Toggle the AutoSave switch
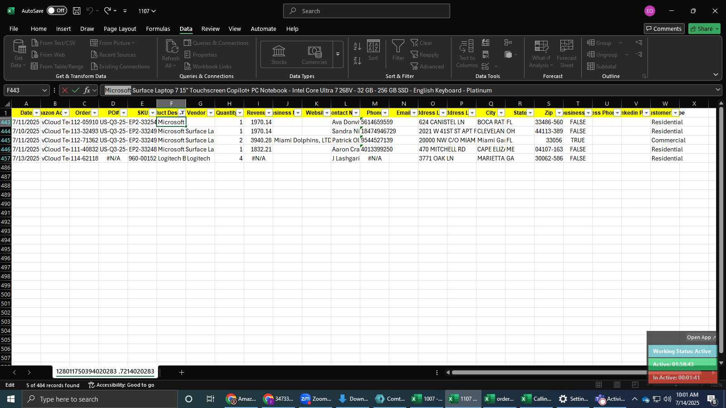 57,10
